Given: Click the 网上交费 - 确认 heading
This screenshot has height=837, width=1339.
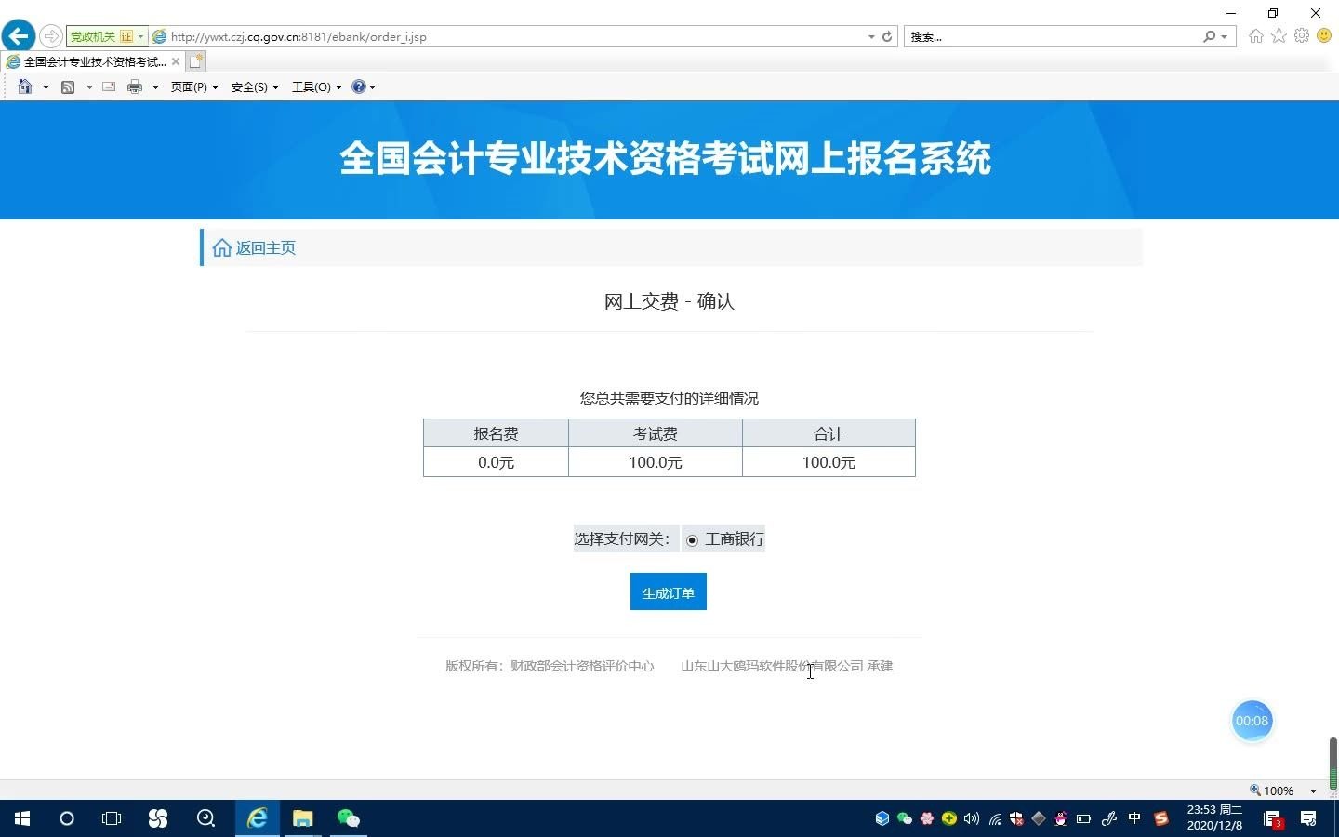Looking at the screenshot, I should click(x=669, y=301).
